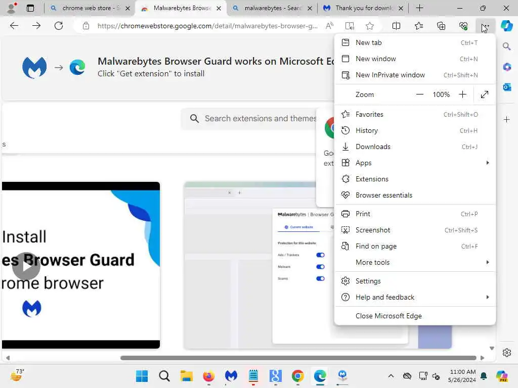Decrease zoom with the minus button
The image size is (518, 388).
click(419, 94)
